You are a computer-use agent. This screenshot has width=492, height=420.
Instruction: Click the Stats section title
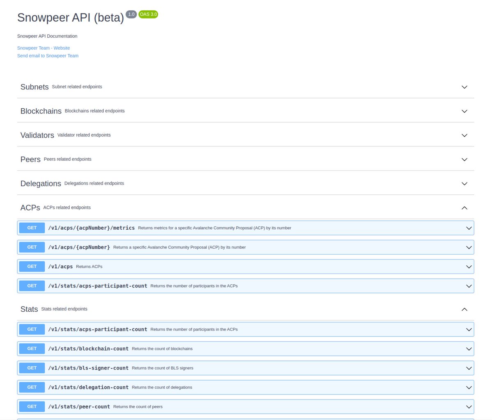[29, 309]
